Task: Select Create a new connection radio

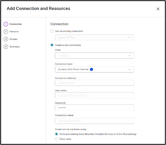Action: click(52, 45)
